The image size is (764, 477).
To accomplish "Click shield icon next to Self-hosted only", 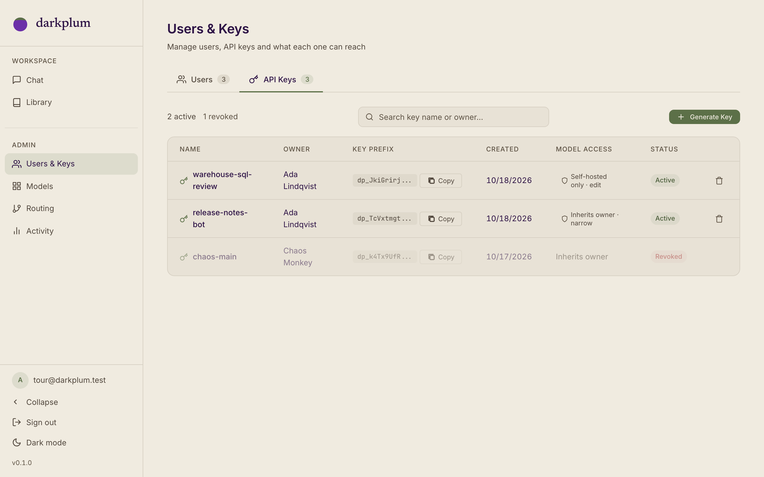I will tap(564, 181).
